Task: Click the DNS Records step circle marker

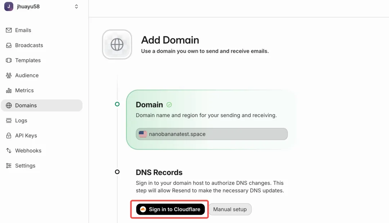Action: (117, 172)
